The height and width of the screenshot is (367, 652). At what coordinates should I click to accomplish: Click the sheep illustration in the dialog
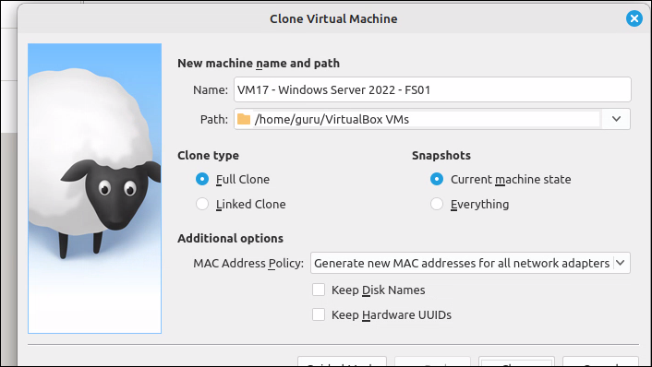point(95,188)
